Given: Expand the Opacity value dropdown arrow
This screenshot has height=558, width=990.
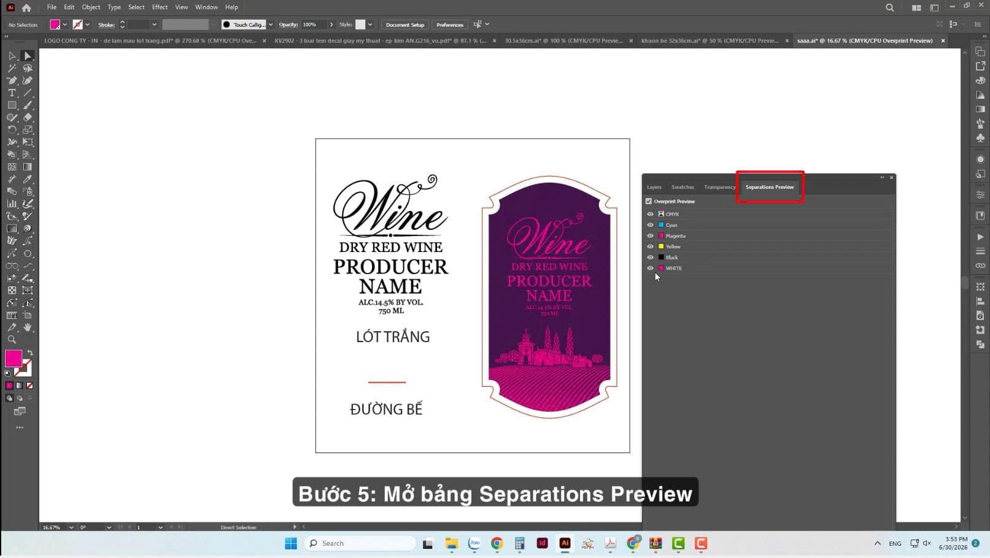Looking at the screenshot, I should click(x=331, y=25).
